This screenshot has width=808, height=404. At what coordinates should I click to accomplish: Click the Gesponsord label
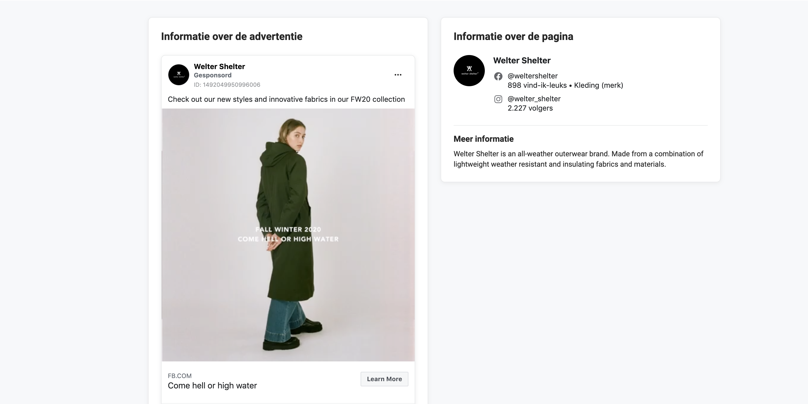pos(212,75)
